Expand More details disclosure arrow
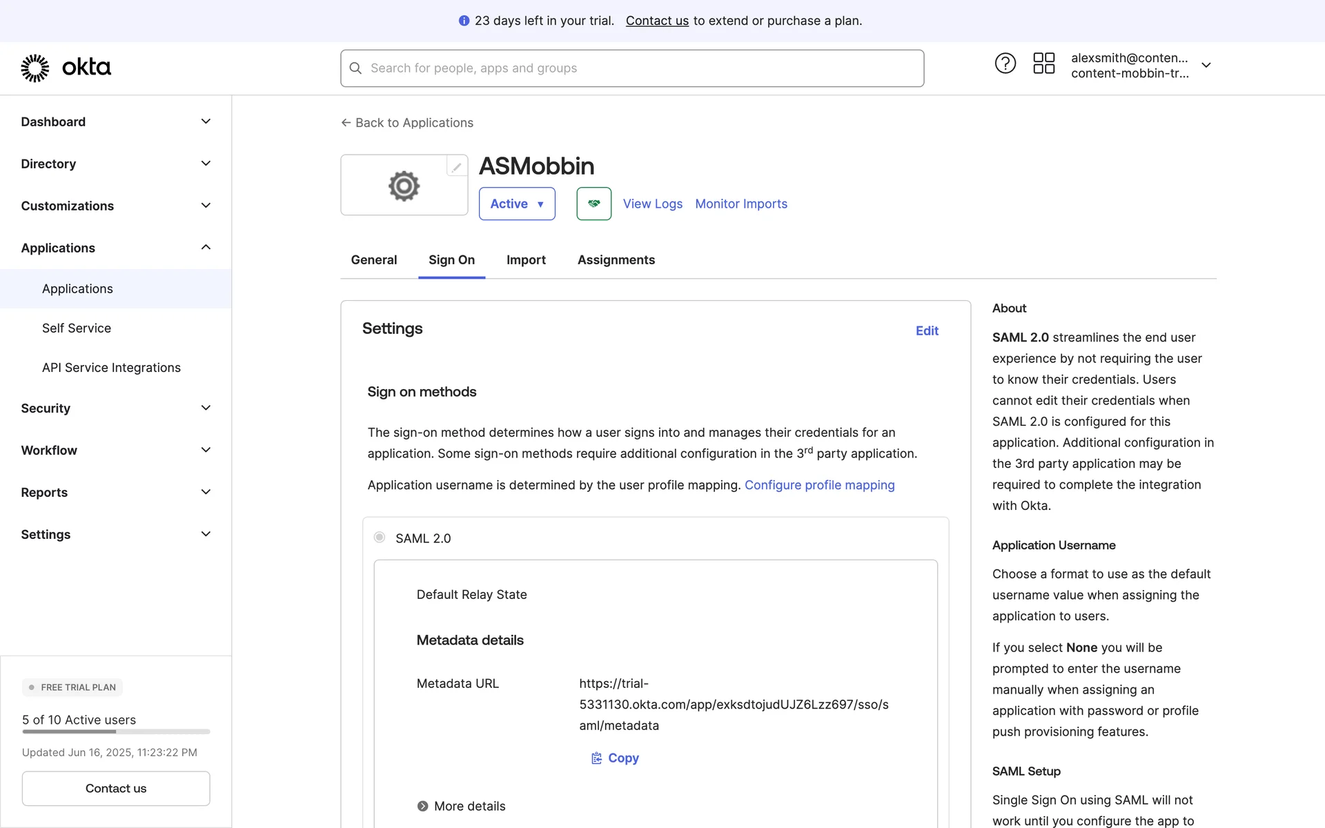 coord(422,806)
